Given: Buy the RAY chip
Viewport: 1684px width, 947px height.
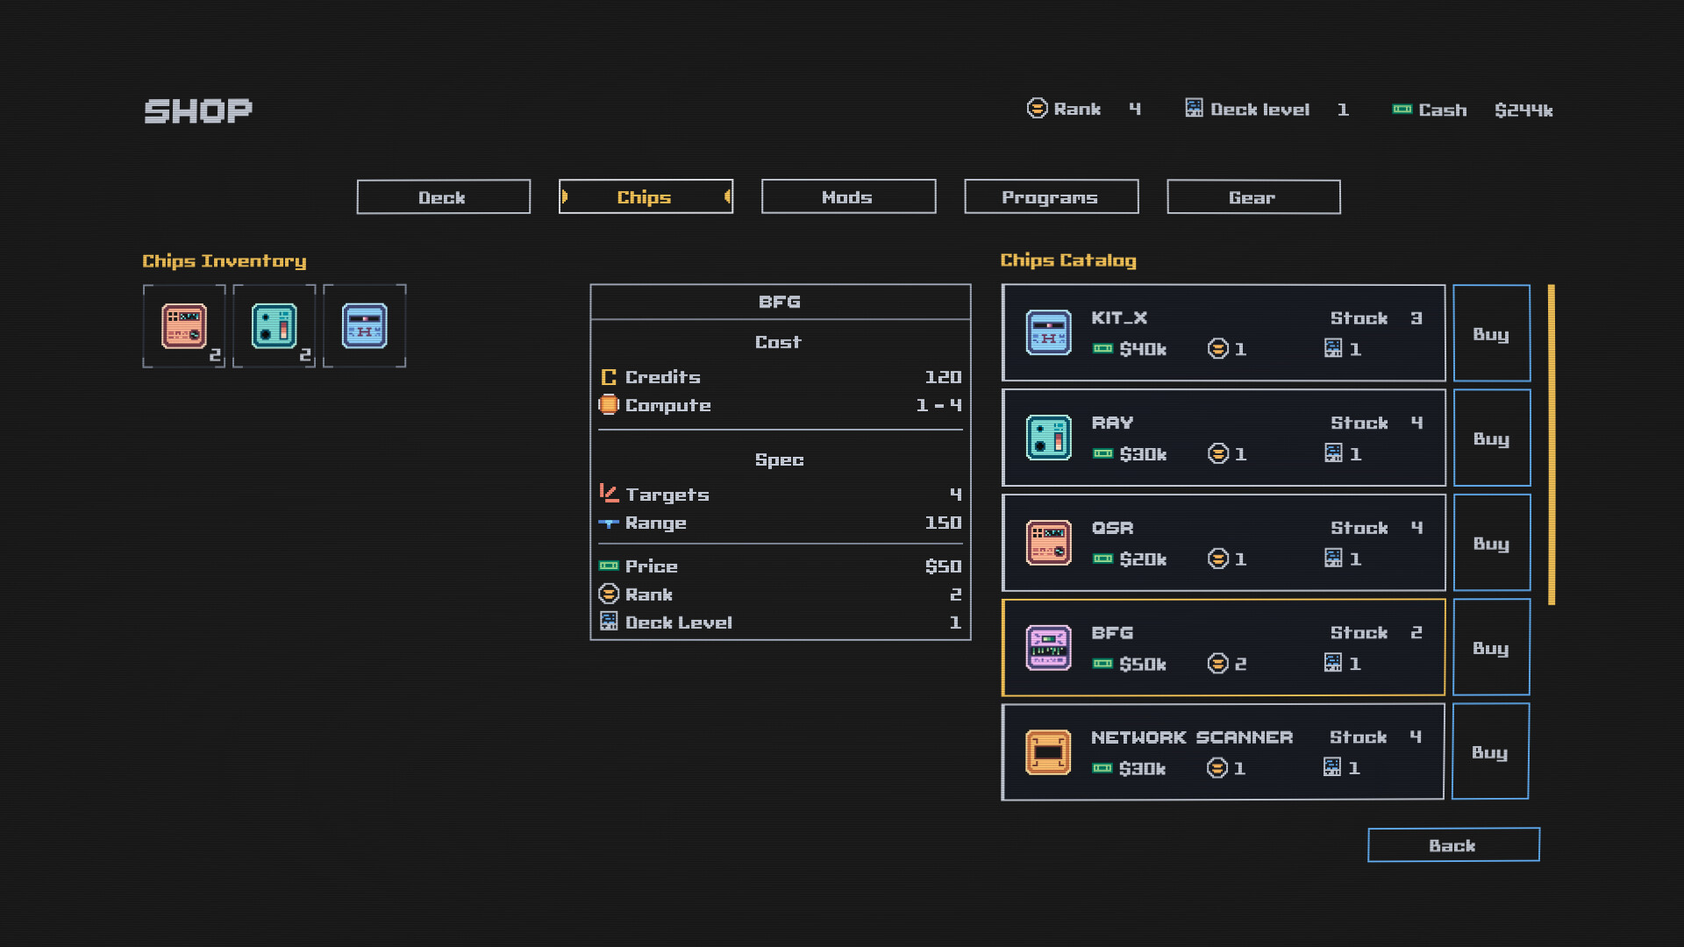Looking at the screenshot, I should tap(1491, 438).
